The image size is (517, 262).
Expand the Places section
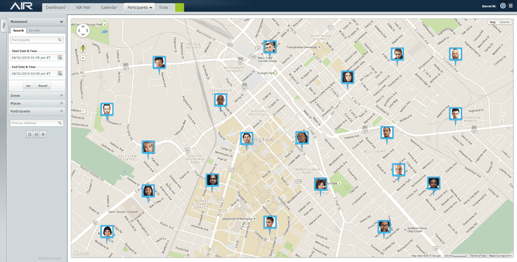tap(37, 104)
